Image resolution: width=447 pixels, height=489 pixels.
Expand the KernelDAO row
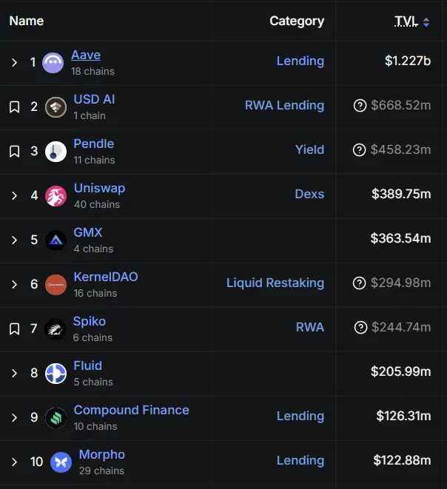14,284
